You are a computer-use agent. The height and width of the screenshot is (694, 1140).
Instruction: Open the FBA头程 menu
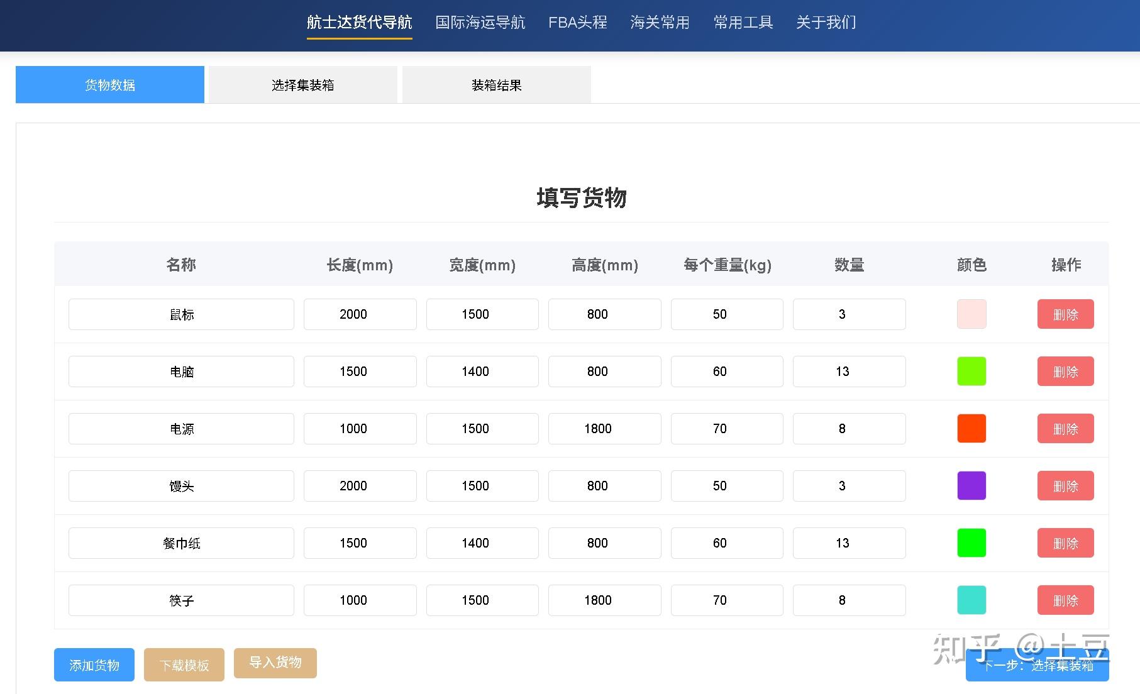pos(578,23)
